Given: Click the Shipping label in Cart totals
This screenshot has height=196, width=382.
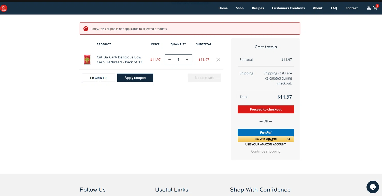Looking at the screenshot, I should click(x=246, y=73).
